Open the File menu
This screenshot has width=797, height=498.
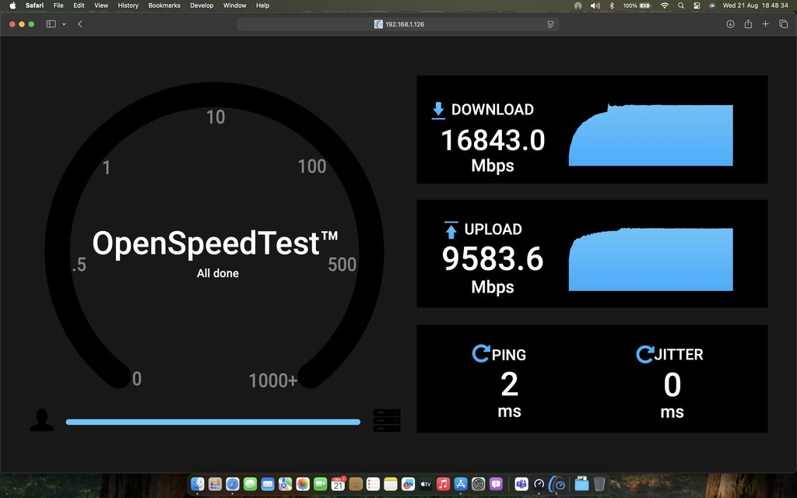[58, 5]
